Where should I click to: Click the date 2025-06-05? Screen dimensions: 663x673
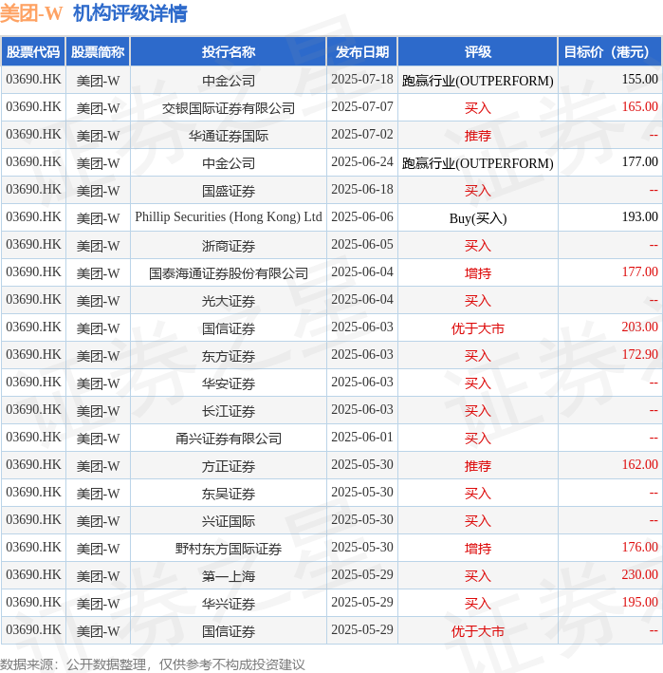(x=362, y=244)
